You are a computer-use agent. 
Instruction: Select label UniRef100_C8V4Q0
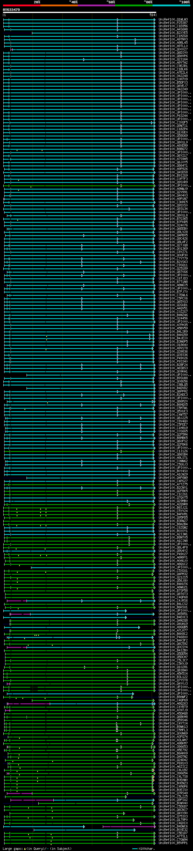click(x=173, y=421)
